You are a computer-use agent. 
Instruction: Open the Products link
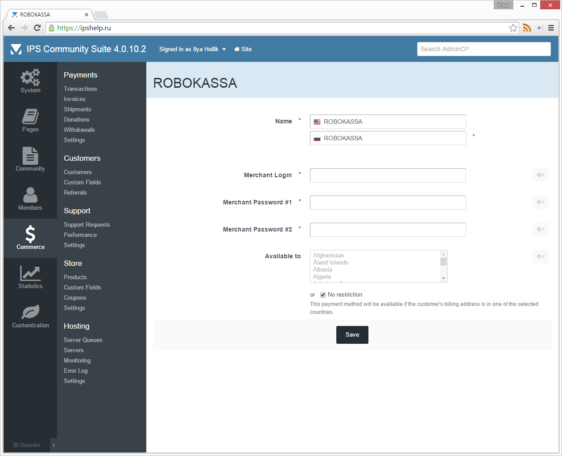[75, 277]
